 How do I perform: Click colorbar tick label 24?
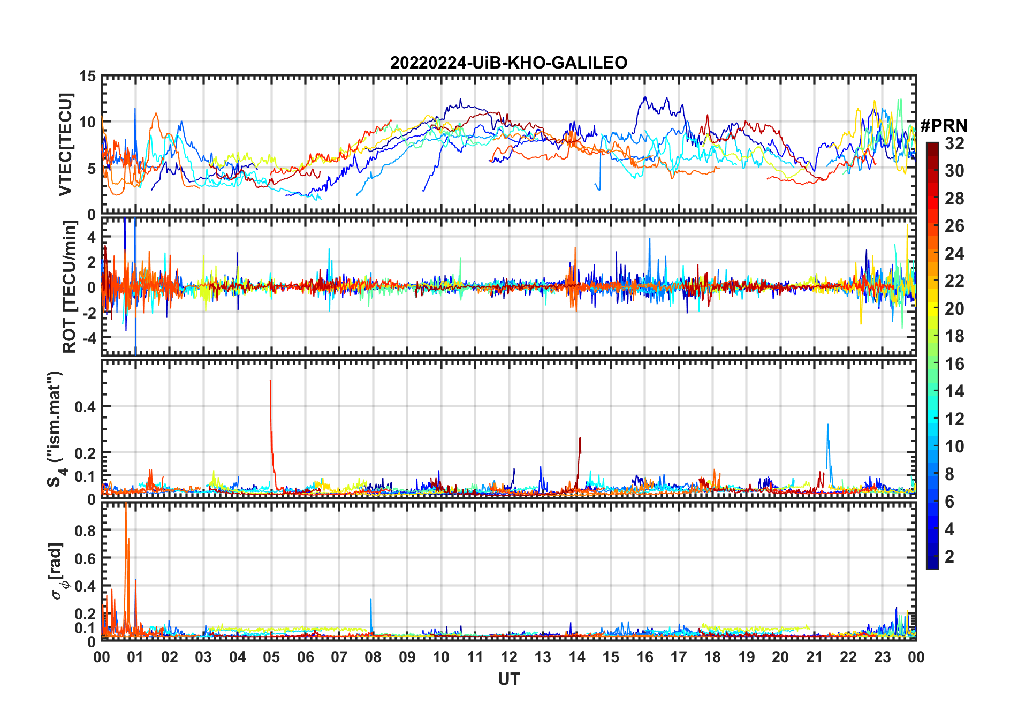pos(954,253)
